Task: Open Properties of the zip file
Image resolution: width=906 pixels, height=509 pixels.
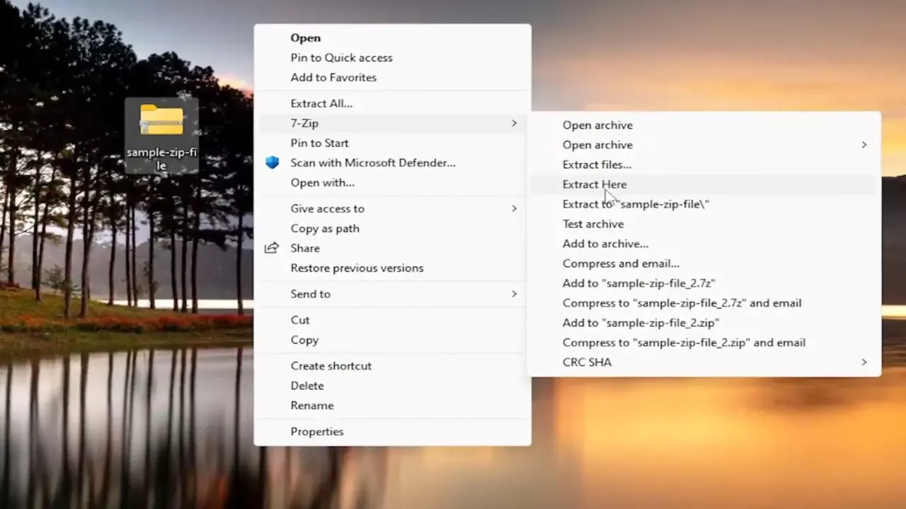Action: coord(316,431)
